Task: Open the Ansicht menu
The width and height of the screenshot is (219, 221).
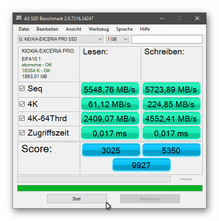Action: tap(74, 29)
